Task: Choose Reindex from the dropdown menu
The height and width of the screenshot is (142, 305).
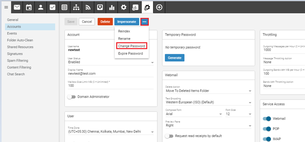Action: [x=132, y=31]
